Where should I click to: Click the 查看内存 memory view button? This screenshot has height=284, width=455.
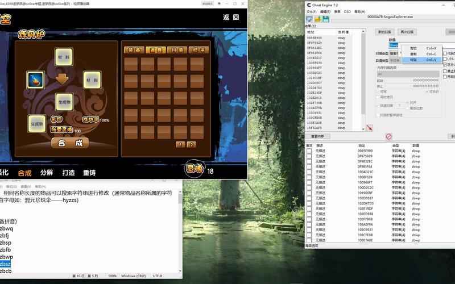317,136
